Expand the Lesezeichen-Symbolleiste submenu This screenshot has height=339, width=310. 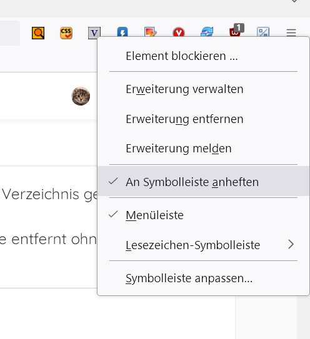(x=203, y=245)
